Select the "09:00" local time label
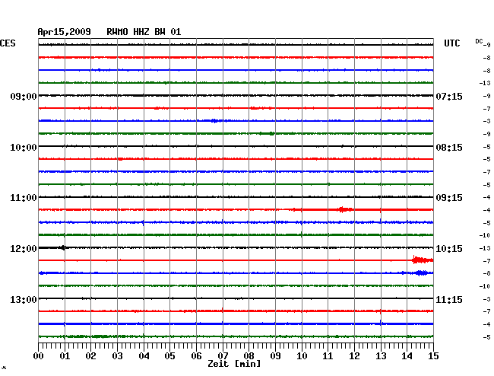The height and width of the screenshot is (376, 494). click(x=24, y=96)
